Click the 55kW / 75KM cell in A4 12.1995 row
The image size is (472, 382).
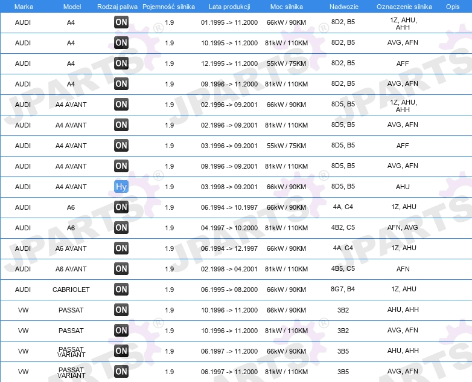[286, 63]
